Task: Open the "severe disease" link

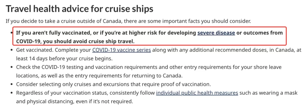Action: (x=216, y=33)
